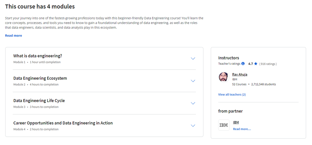Image resolution: width=312 pixels, height=145 pixels.
Task: Click the This course has 4 modules heading
Action: [x=40, y=7]
